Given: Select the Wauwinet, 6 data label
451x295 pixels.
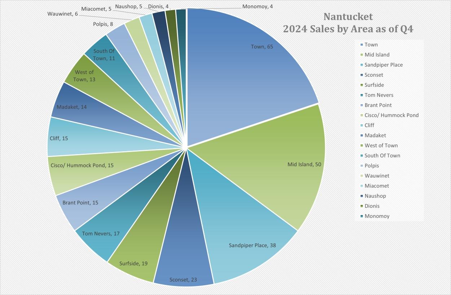Looking at the screenshot, I should pyautogui.click(x=63, y=14).
